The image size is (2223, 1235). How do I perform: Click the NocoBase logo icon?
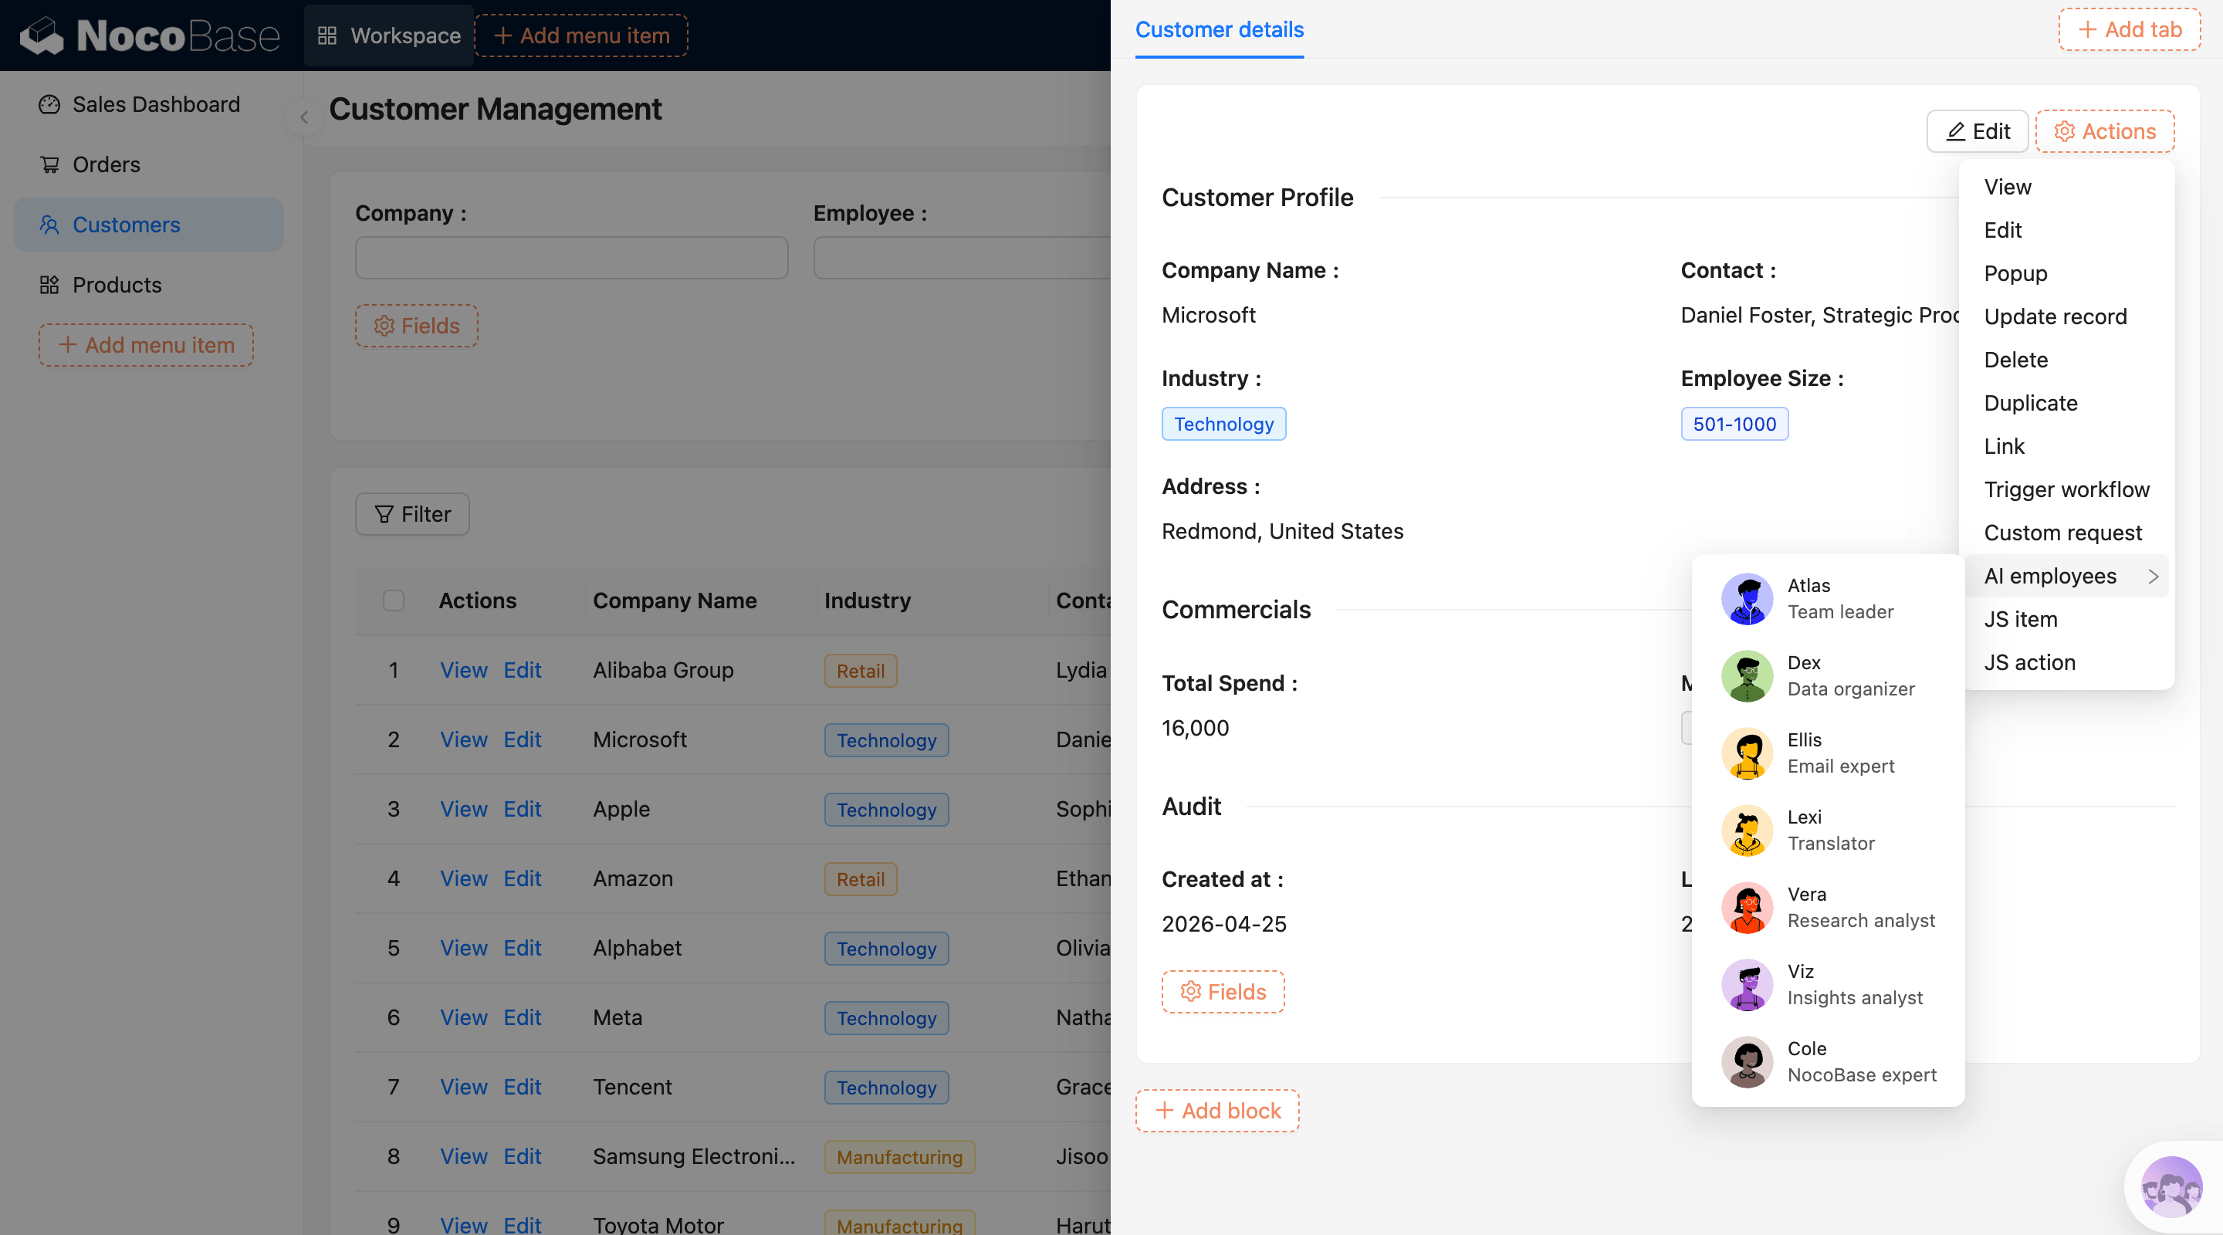[x=42, y=36]
